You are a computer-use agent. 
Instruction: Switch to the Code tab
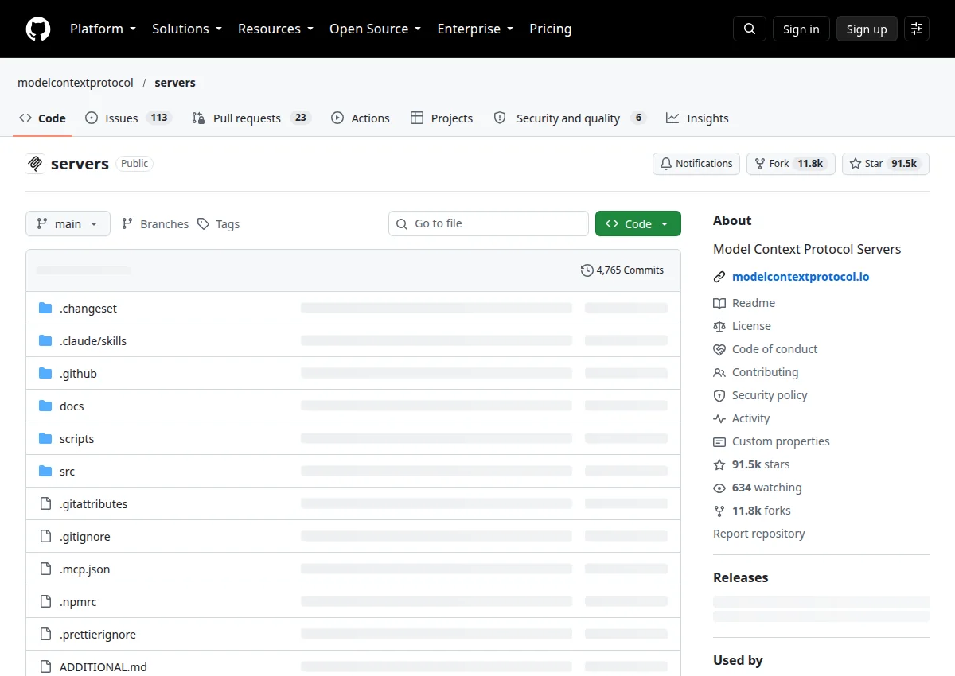(43, 118)
